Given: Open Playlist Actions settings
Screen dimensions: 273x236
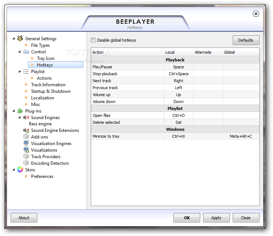Looking at the screenshot, I should pyautogui.click(x=44, y=78).
